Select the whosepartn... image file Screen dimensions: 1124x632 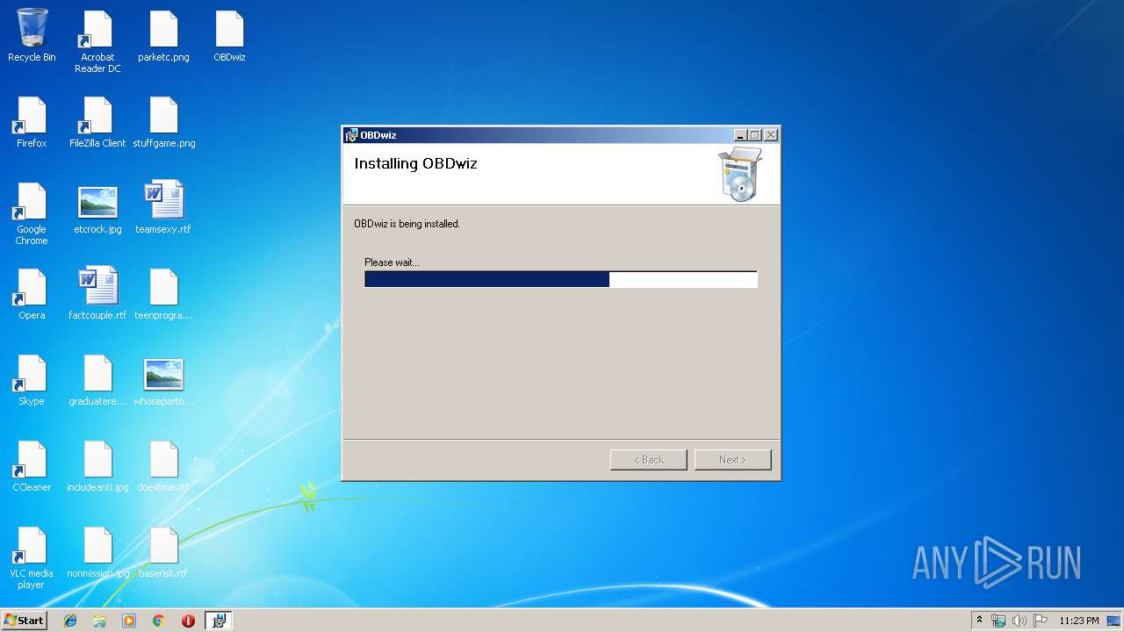click(163, 380)
